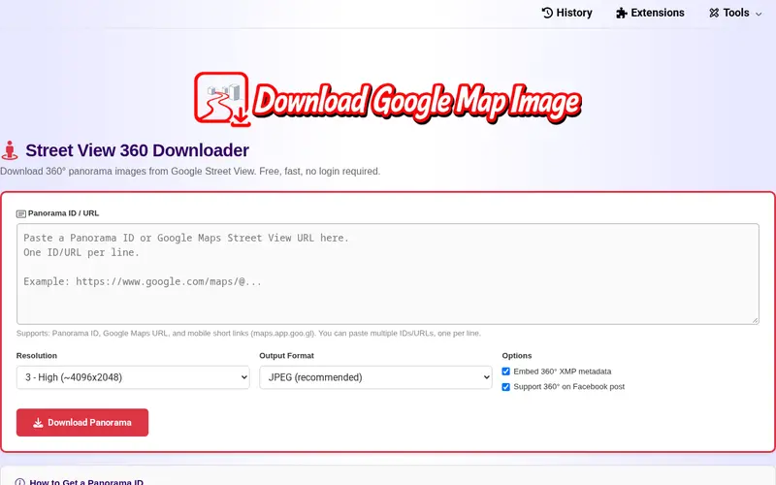Click the How to Get a Panorama ID heading
The width and height of the screenshot is (776, 485).
point(86,481)
